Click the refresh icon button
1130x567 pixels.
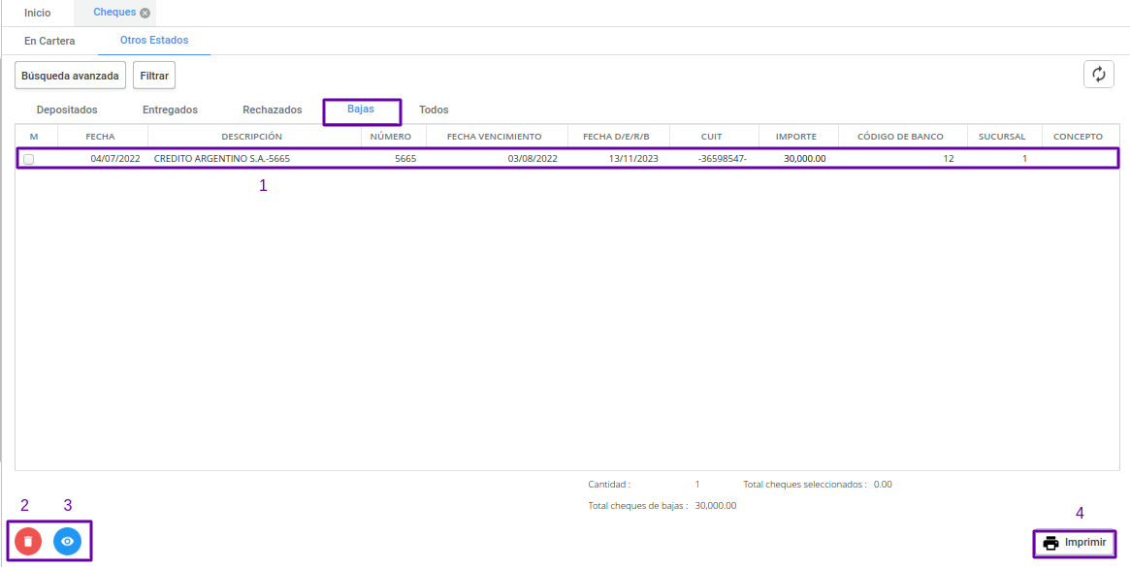pyautogui.click(x=1098, y=75)
